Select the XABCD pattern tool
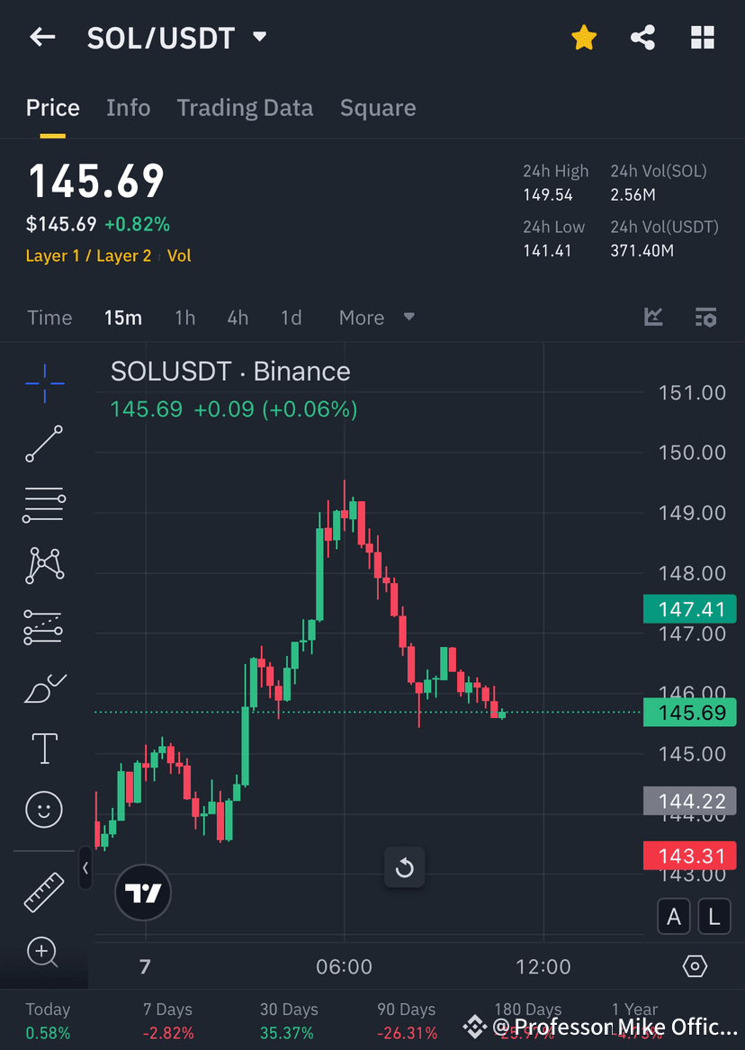745x1050 pixels. 43,565
